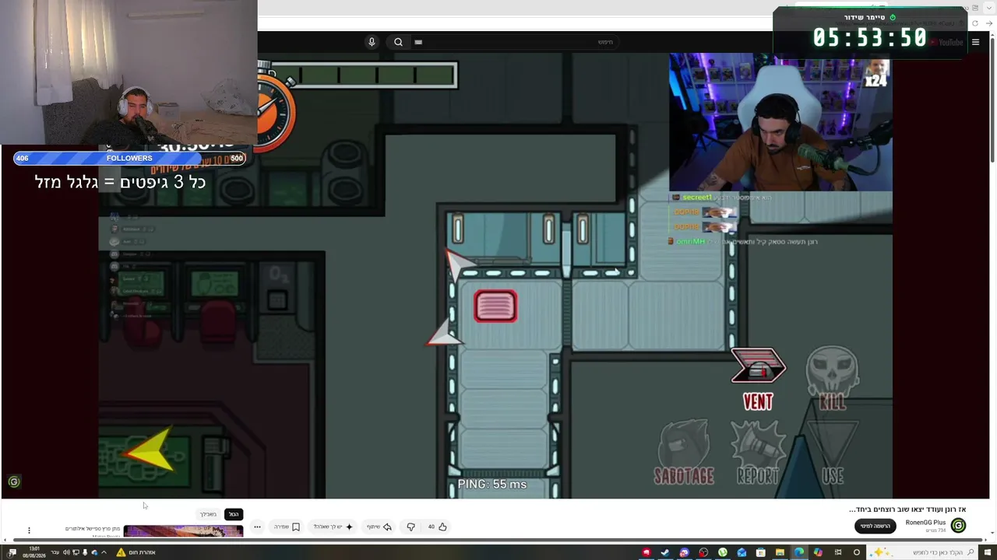Click the in-game USE button
This screenshot has height=560, width=997.
point(833,453)
